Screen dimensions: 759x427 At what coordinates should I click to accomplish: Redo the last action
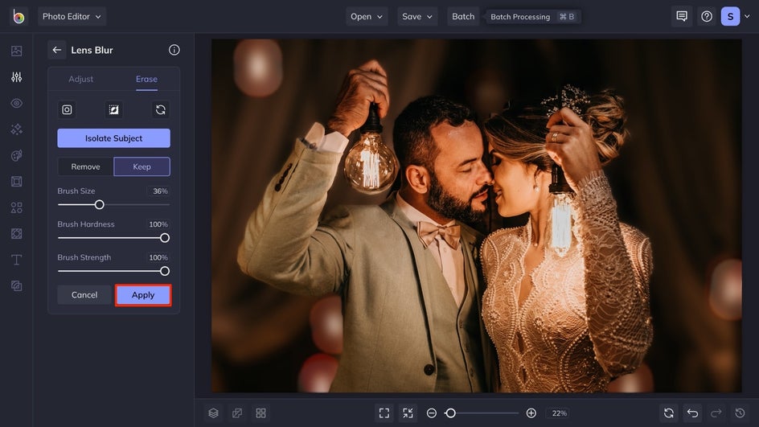pyautogui.click(x=716, y=413)
